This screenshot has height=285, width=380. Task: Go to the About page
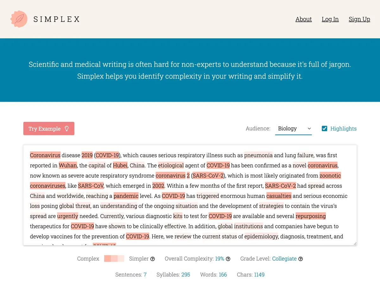(303, 19)
